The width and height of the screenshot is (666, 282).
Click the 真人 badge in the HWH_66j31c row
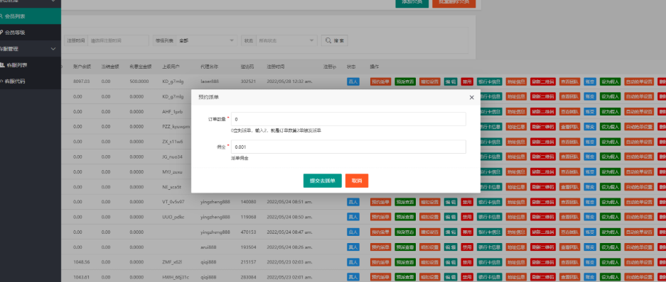click(353, 277)
